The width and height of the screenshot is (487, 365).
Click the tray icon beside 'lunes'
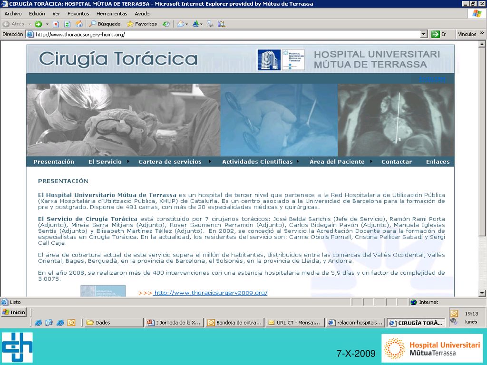pyautogui.click(x=454, y=322)
